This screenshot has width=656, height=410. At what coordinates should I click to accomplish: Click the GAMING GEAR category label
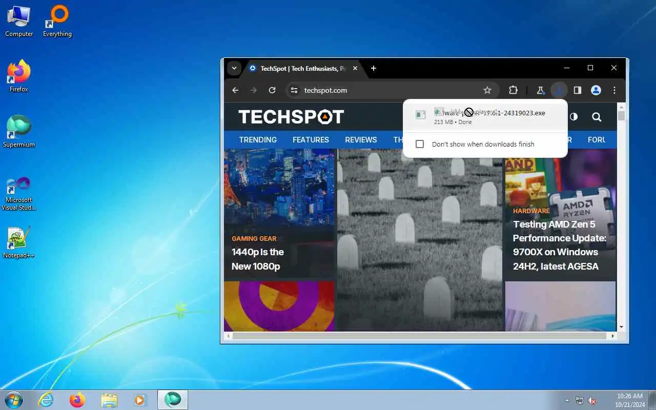(x=254, y=238)
